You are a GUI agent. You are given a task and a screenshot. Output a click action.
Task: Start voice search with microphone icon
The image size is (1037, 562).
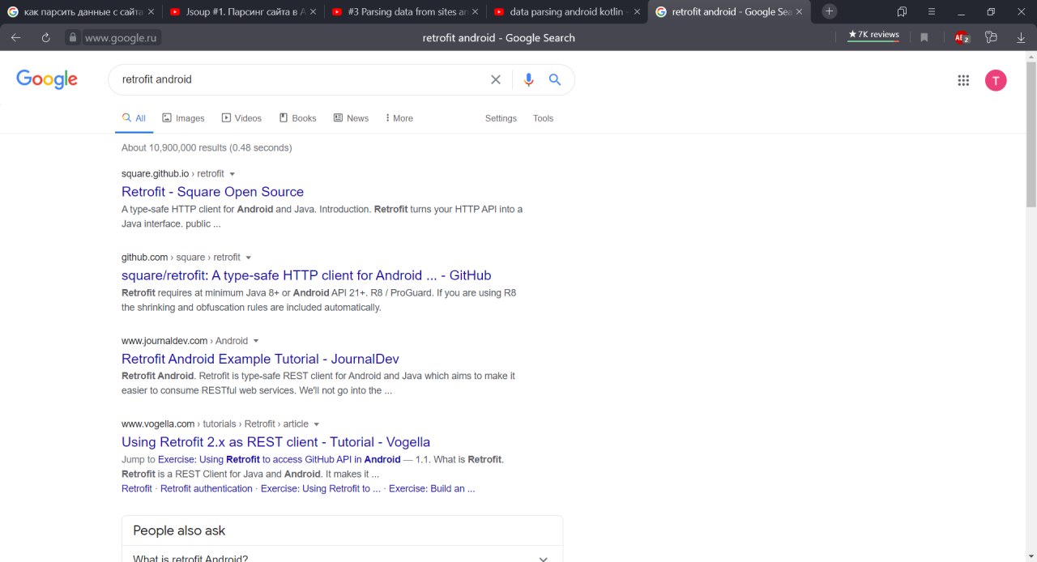(x=528, y=79)
